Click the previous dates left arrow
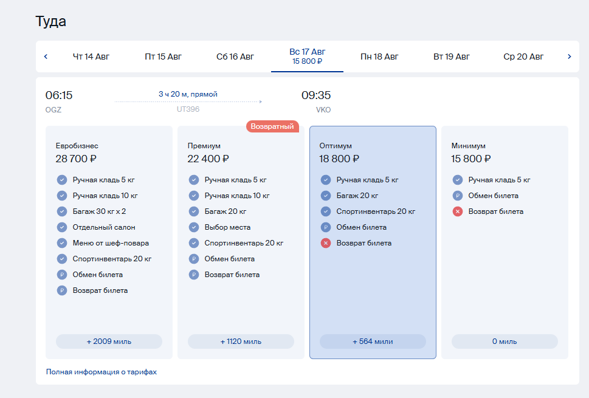 tap(46, 57)
